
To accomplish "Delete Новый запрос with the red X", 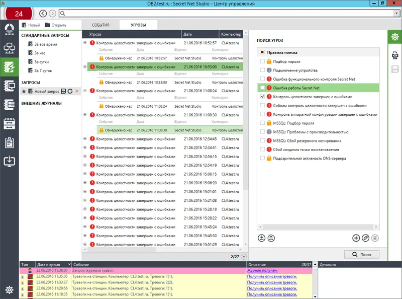I will 76,91.
